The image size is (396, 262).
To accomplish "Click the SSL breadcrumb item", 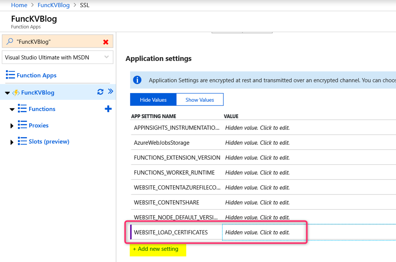I will [x=84, y=5].
